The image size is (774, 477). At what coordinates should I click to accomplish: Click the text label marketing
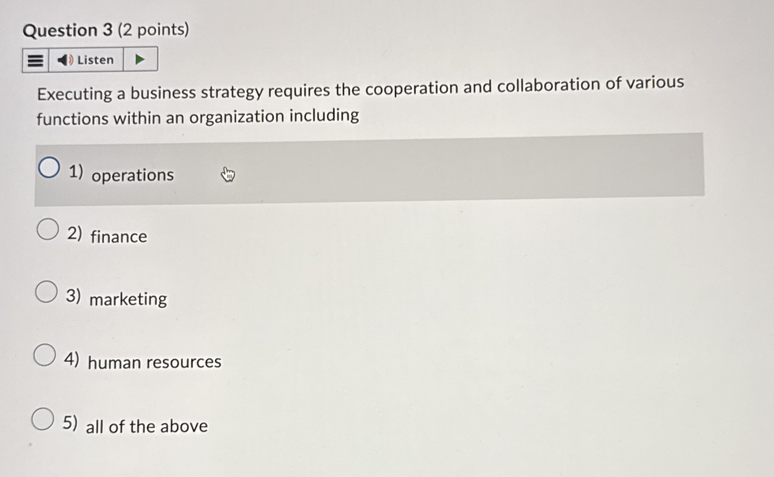tap(128, 299)
